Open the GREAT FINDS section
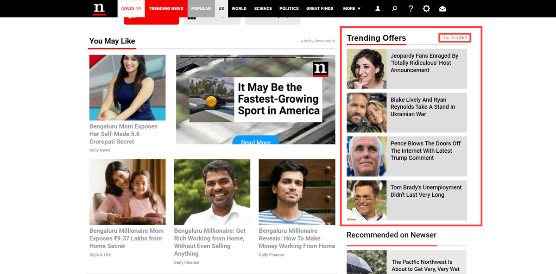The height and width of the screenshot is (274, 556). pos(320,8)
